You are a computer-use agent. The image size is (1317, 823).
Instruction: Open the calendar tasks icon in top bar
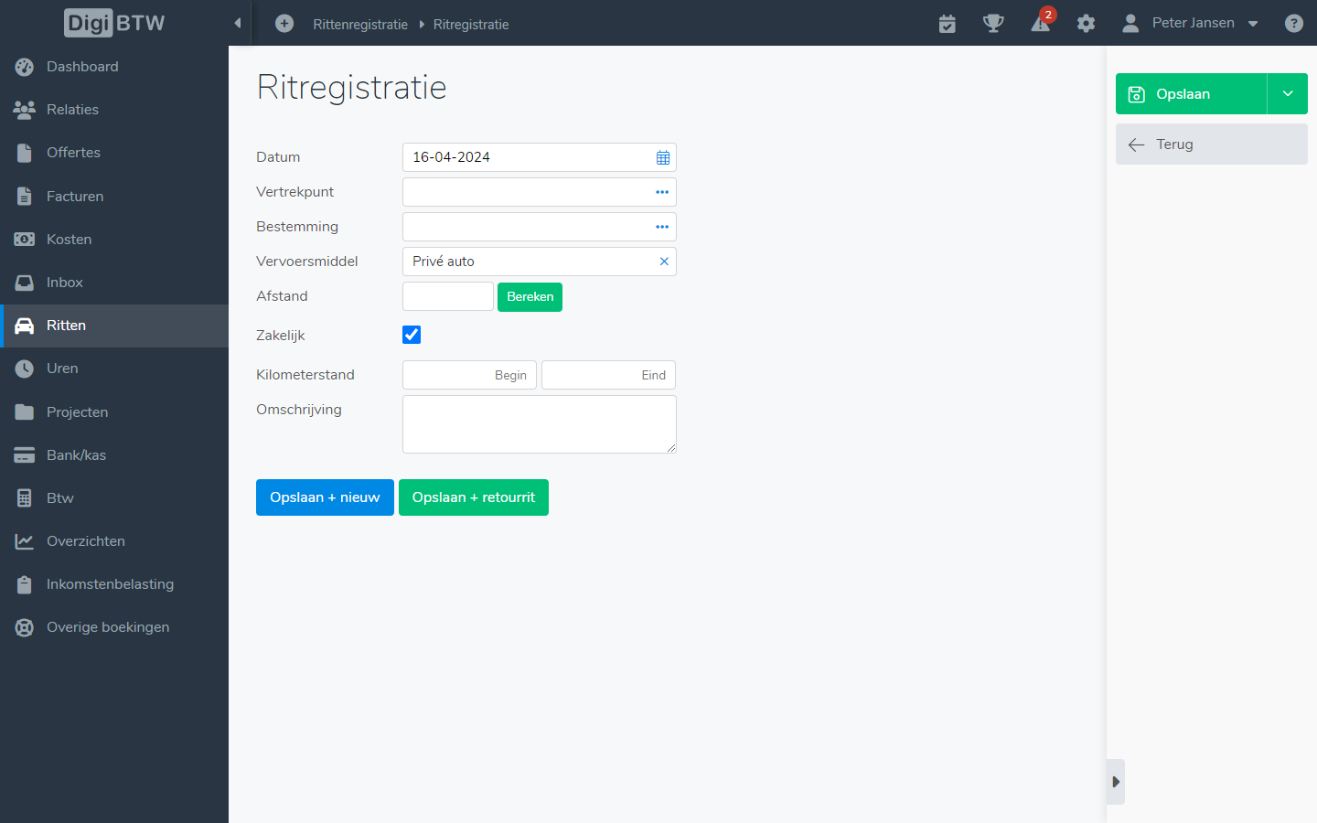click(x=948, y=24)
